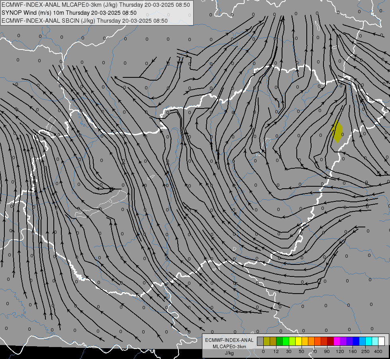The image size is (390, 359).
Task: Click the pure yellow legend swatch
Action: [x=299, y=341]
